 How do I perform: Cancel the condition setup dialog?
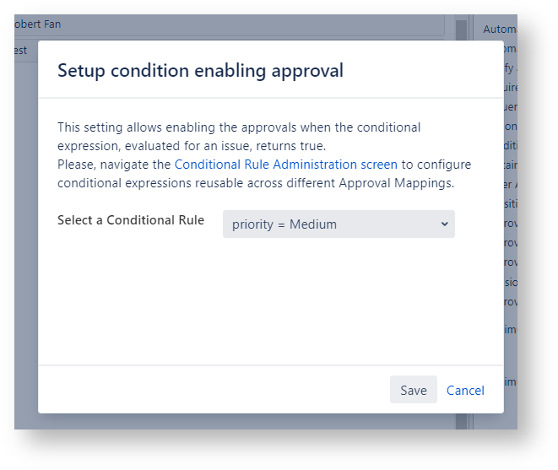[x=465, y=390]
